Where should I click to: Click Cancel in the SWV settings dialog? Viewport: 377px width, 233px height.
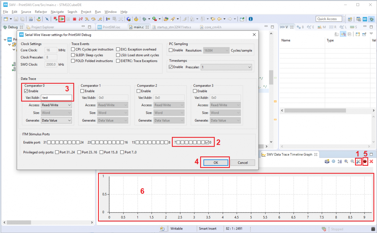(x=243, y=163)
